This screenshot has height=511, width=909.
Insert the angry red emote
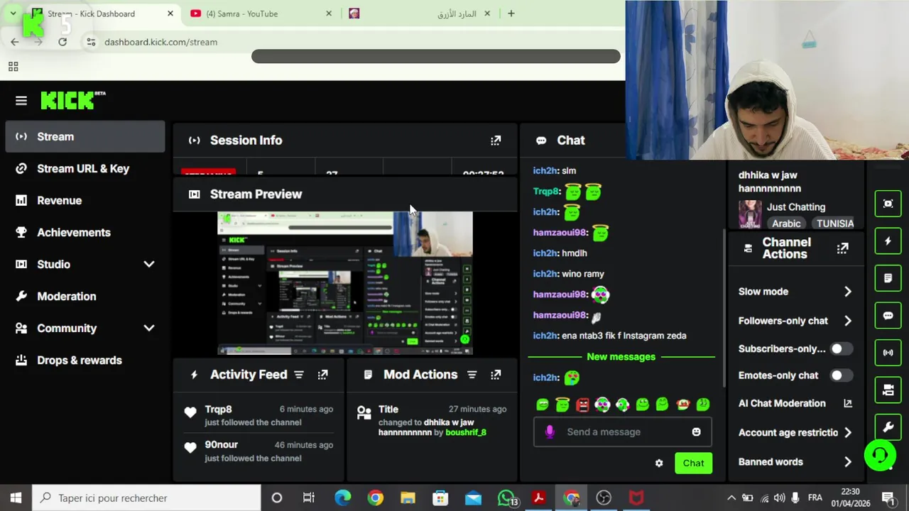pos(582,405)
